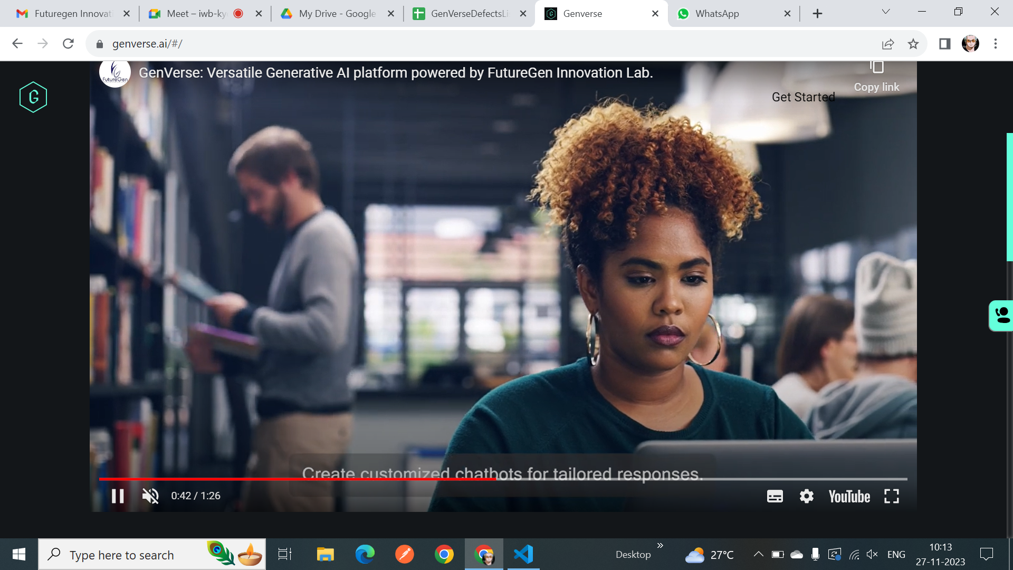This screenshot has height=570, width=1013.
Task: Open the tab search dropdown chevron
Action: tap(886, 12)
